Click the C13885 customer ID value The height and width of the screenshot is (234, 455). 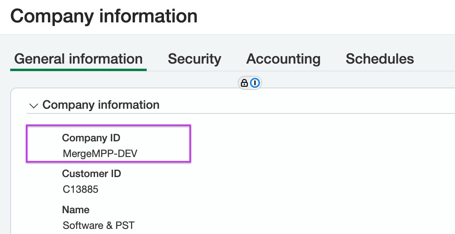(x=80, y=189)
